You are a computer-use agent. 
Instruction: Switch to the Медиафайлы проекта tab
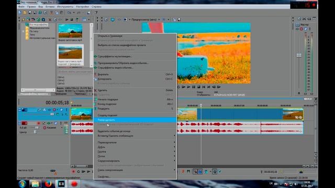tap(34, 94)
